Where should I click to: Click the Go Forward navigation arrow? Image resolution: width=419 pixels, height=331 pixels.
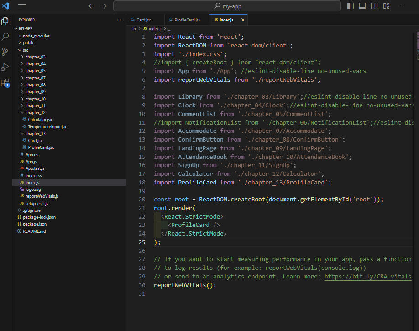[103, 6]
